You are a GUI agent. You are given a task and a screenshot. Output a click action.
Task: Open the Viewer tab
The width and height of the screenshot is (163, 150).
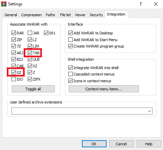pos(80,15)
